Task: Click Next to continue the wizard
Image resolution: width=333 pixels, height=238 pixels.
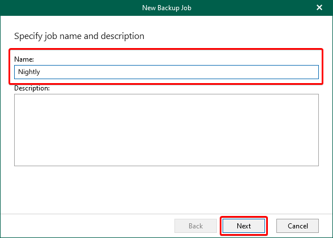Action: (244, 226)
